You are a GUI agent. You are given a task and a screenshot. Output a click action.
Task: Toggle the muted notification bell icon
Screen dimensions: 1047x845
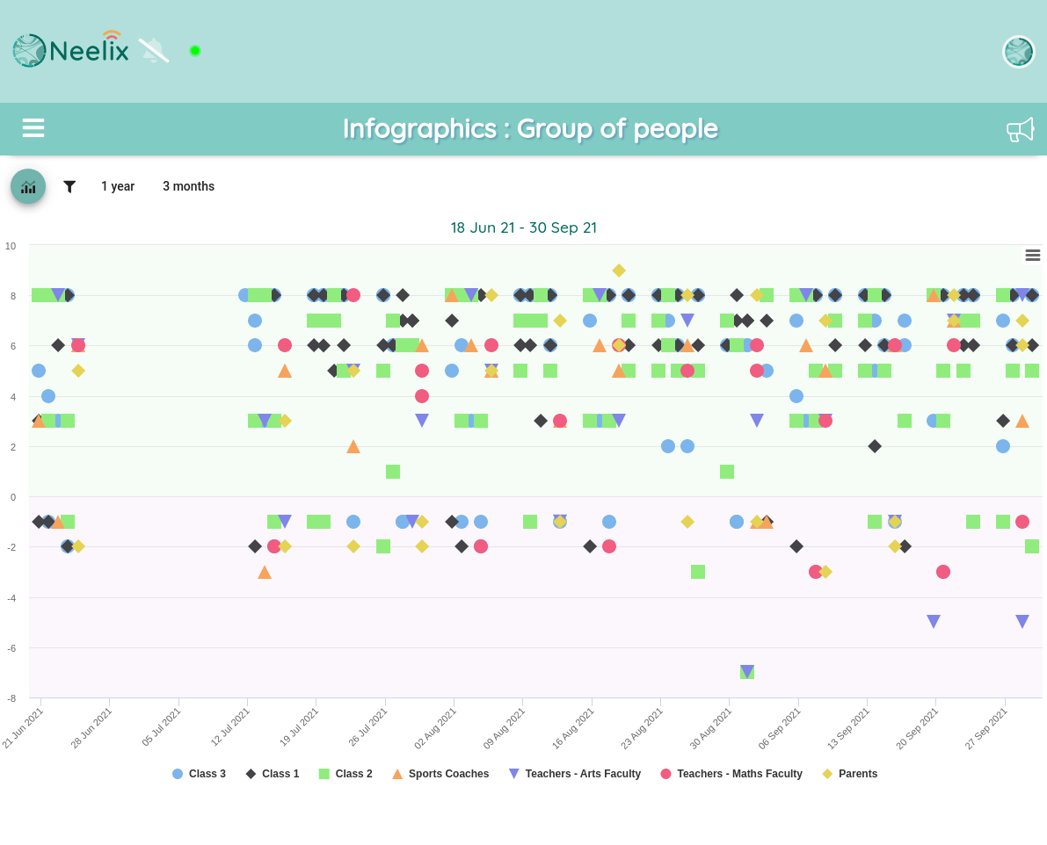click(x=154, y=51)
